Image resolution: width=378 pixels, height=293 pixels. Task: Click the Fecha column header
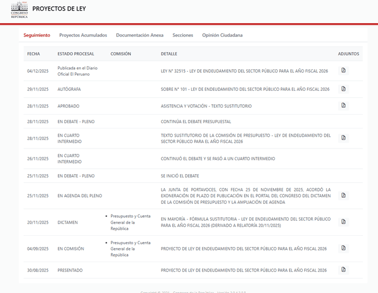(x=33, y=54)
